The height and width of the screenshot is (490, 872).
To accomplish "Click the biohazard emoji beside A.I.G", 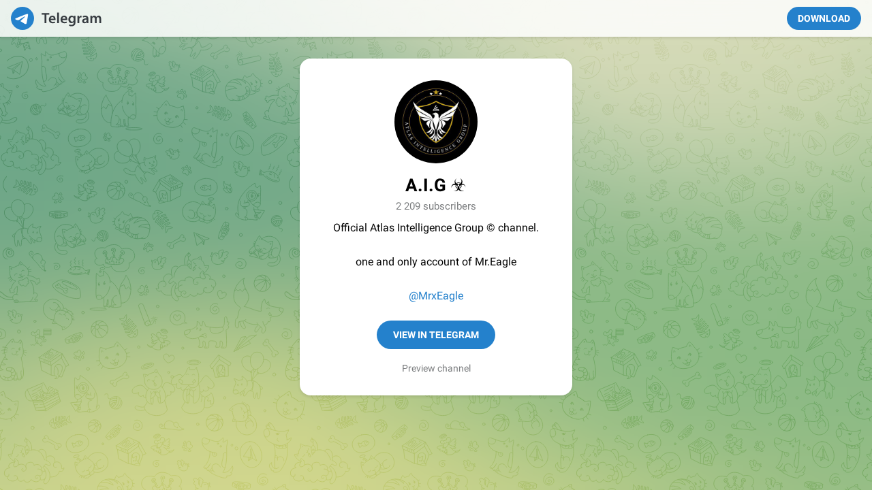I will (458, 185).
